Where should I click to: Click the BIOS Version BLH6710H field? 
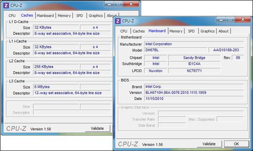(x=194, y=93)
